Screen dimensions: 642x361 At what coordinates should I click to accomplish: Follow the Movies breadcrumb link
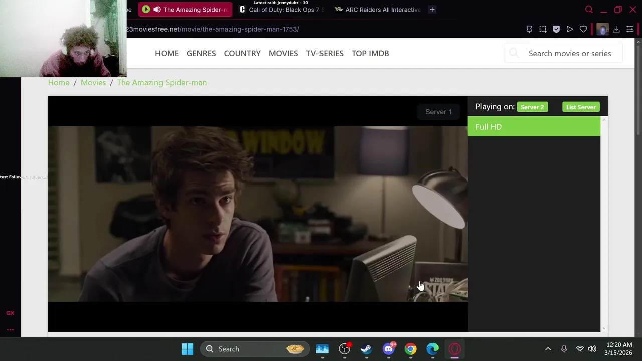click(93, 82)
